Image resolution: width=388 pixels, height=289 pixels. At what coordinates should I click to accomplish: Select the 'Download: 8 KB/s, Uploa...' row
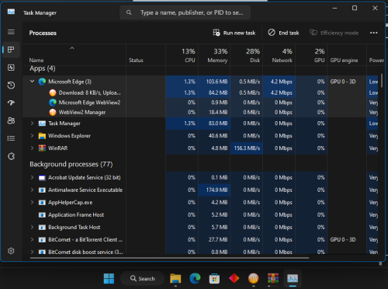click(200, 92)
